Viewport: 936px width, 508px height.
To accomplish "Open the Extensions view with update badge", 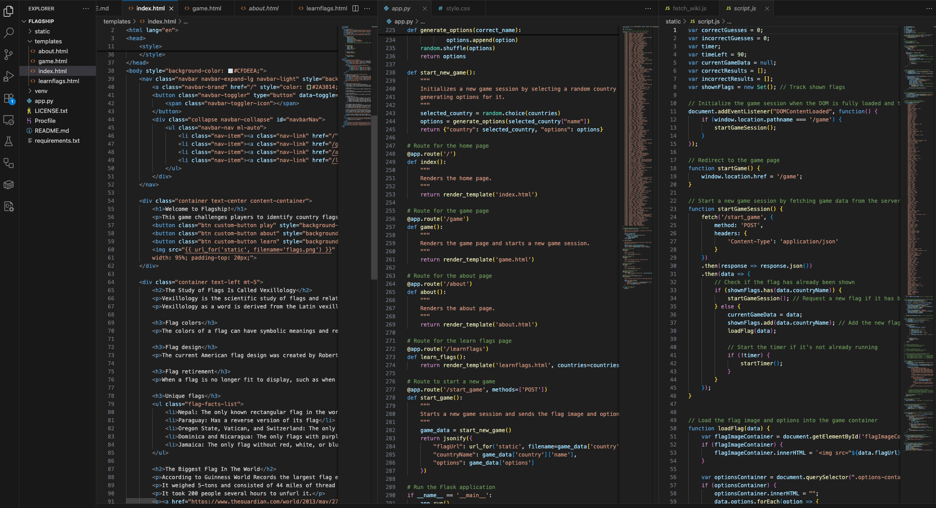I will point(9,98).
